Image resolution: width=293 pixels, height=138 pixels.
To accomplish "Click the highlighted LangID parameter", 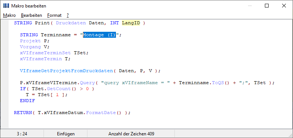I will tap(131, 23).
